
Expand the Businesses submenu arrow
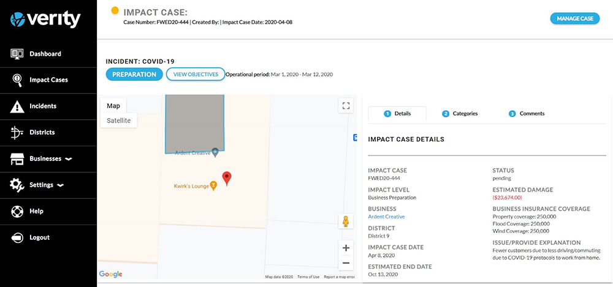pyautogui.click(x=69, y=159)
